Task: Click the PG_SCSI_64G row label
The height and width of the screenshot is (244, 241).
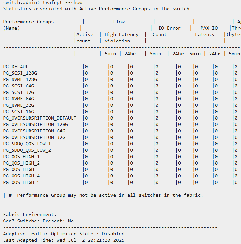Action: (x=19, y=86)
